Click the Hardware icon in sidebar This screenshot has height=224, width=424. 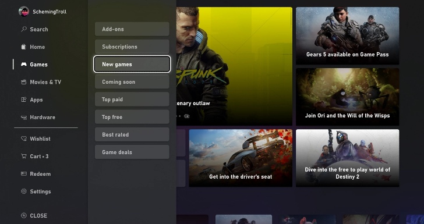pyautogui.click(x=24, y=118)
